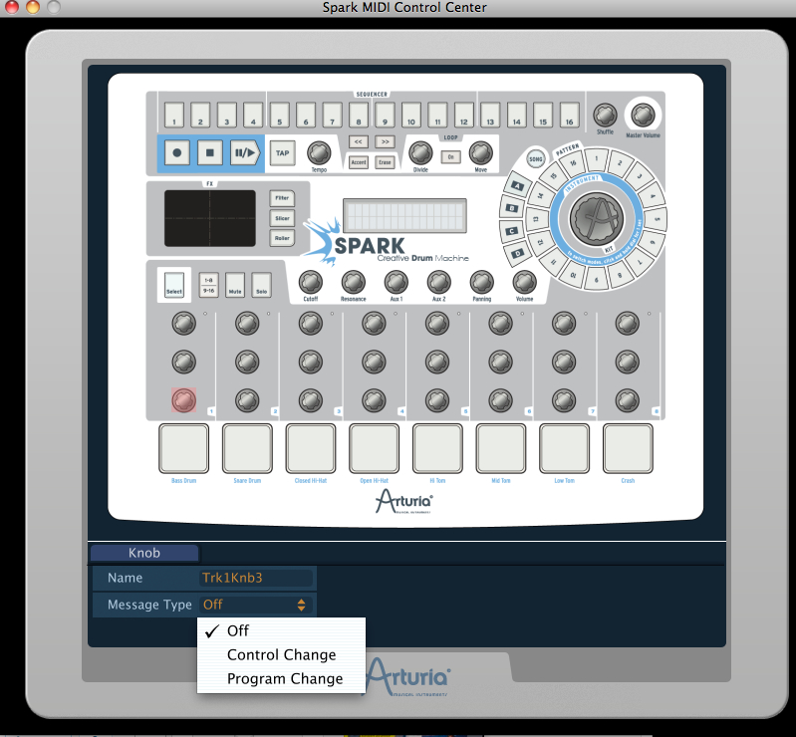This screenshot has width=796, height=737.
Task: Choose Off in the message type menu
Action: coord(281,630)
